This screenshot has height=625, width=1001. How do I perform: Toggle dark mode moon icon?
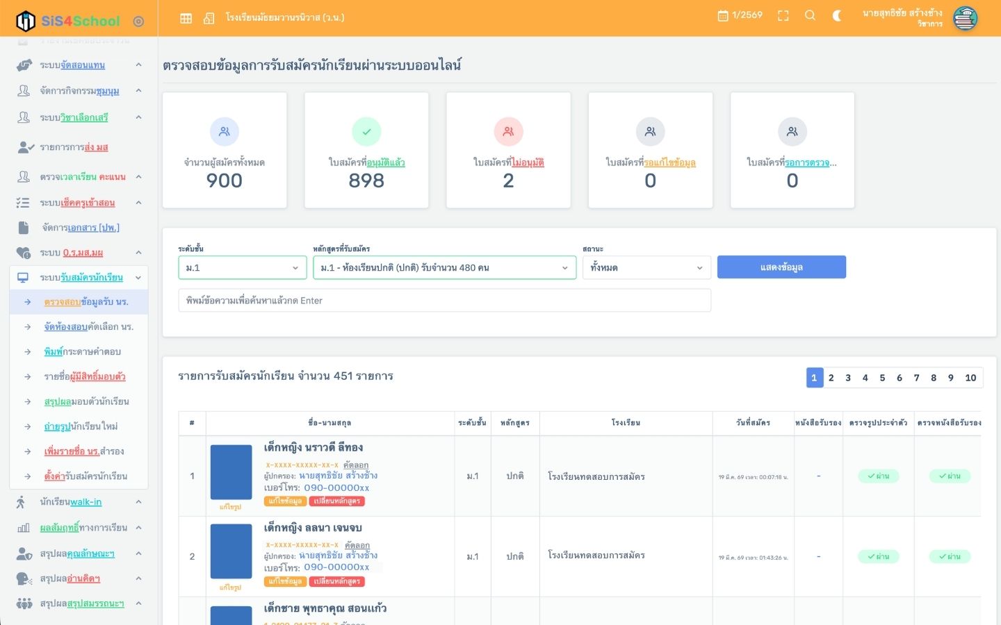(837, 15)
